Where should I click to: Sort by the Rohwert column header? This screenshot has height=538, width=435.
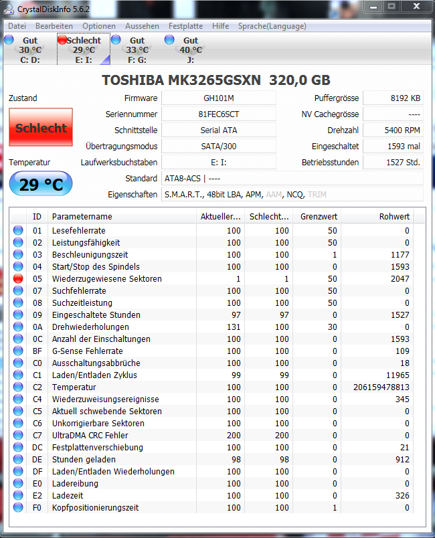(x=377, y=217)
